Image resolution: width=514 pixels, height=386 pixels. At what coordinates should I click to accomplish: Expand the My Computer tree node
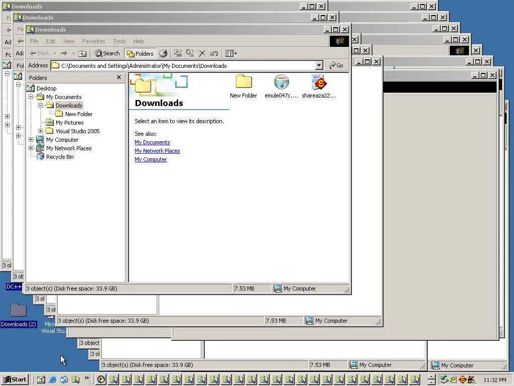point(31,140)
